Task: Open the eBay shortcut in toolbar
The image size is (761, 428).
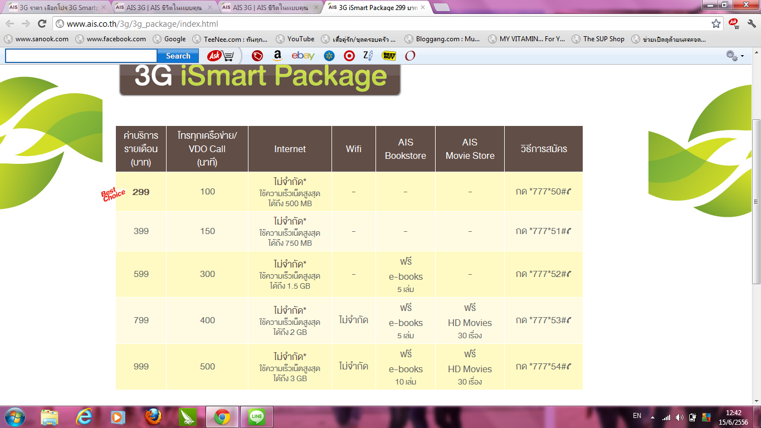Action: [x=303, y=56]
